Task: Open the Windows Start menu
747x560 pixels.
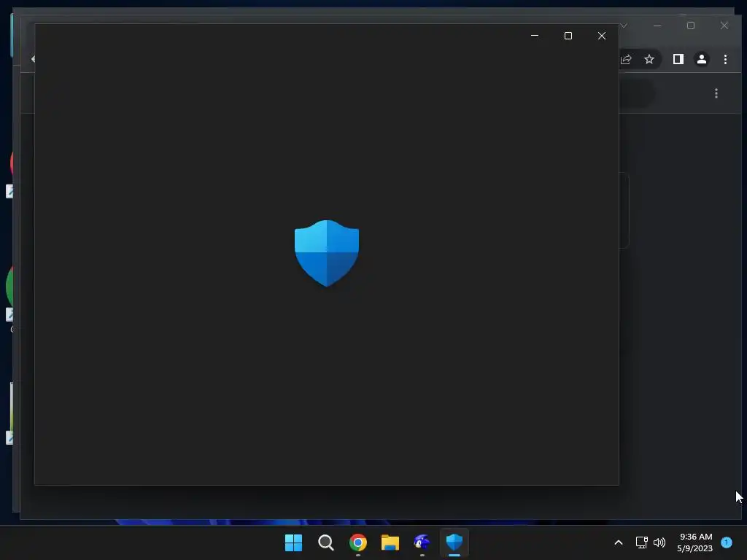Action: pos(293,542)
